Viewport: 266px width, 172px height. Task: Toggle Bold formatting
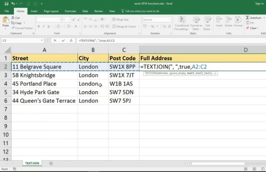[x=39, y=26]
